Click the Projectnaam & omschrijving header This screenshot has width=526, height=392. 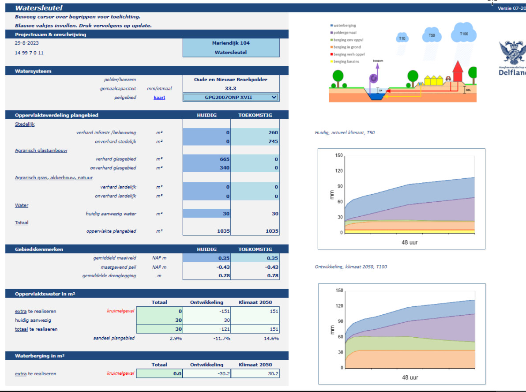coord(147,34)
